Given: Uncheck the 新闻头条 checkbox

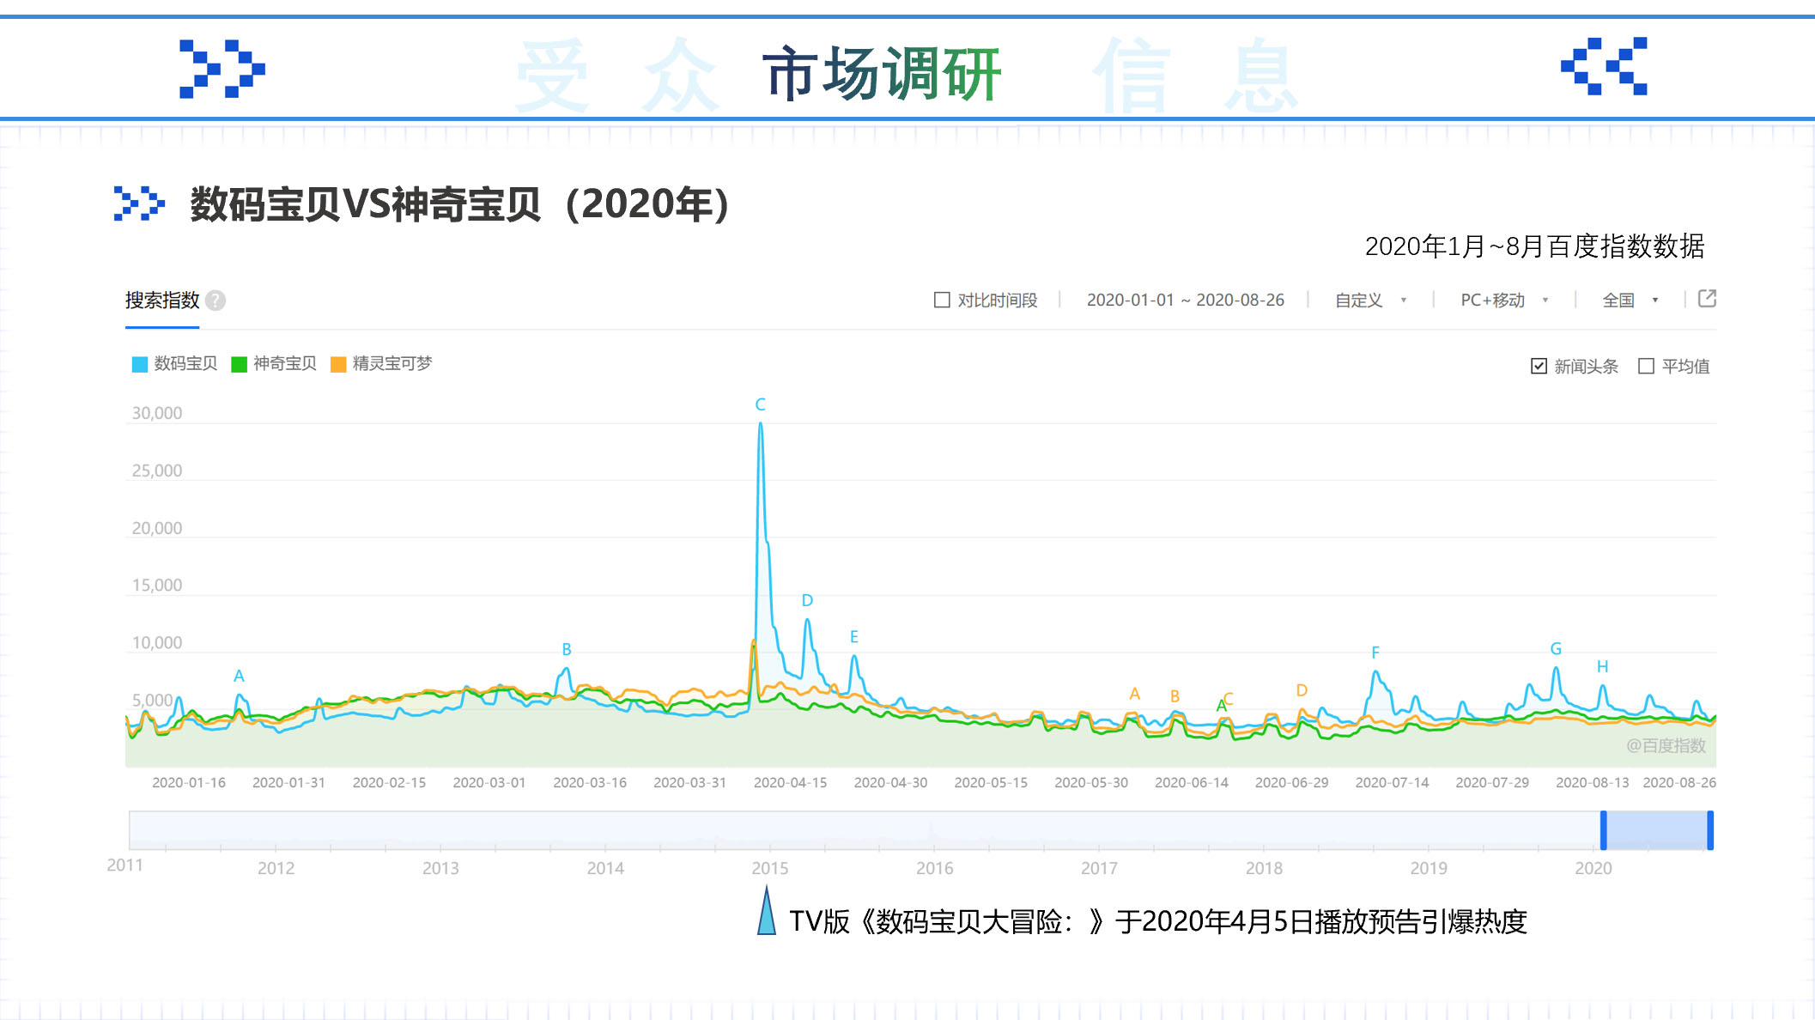Looking at the screenshot, I should (1539, 367).
